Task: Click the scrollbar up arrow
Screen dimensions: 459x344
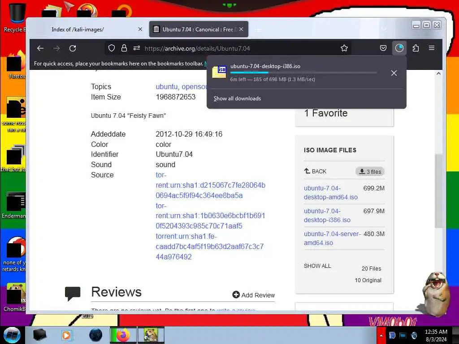Action: 438,73
